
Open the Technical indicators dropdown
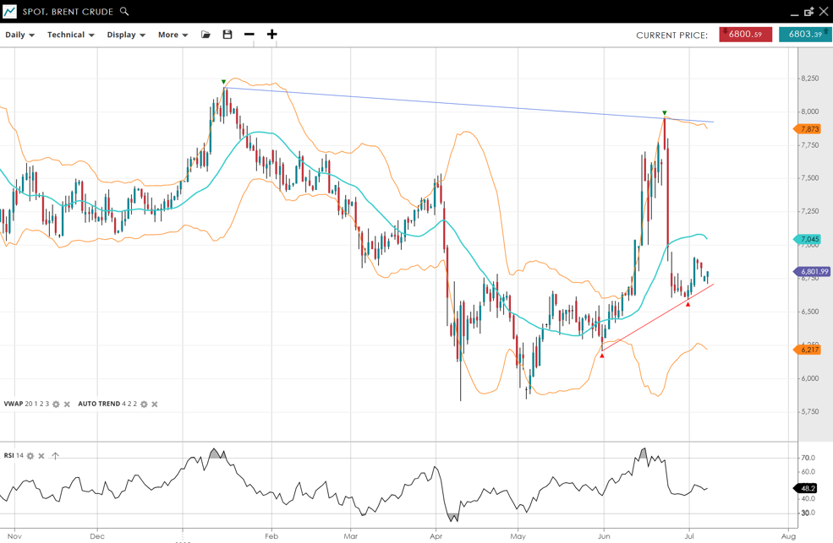coord(70,35)
